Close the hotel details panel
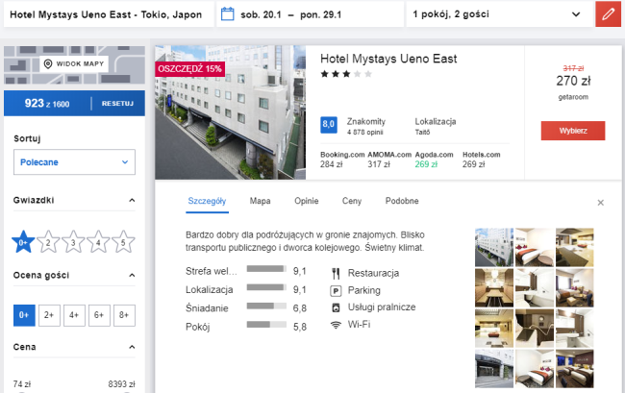The width and height of the screenshot is (625, 393). coord(600,203)
